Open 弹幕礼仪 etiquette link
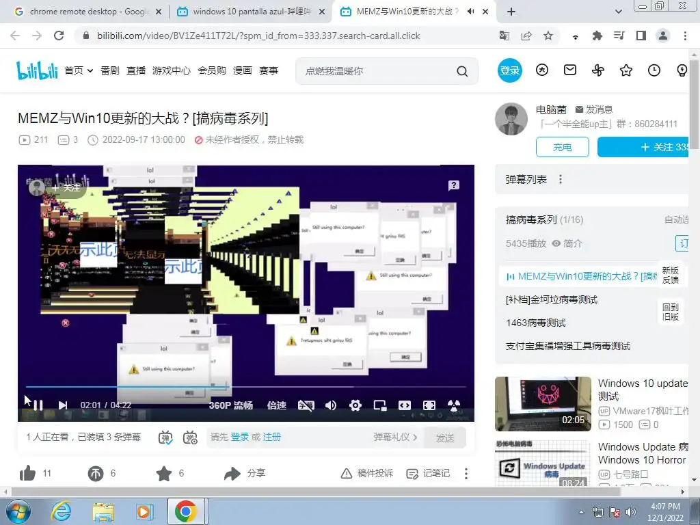700x525 pixels. click(395, 437)
